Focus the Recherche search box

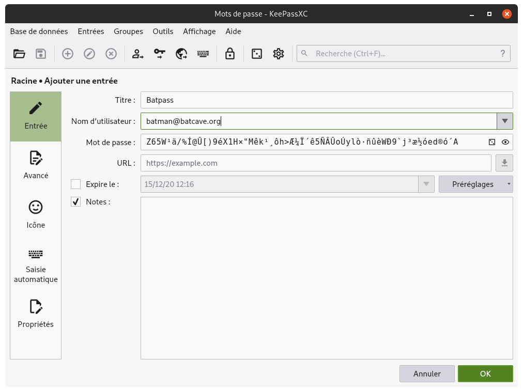tap(403, 53)
